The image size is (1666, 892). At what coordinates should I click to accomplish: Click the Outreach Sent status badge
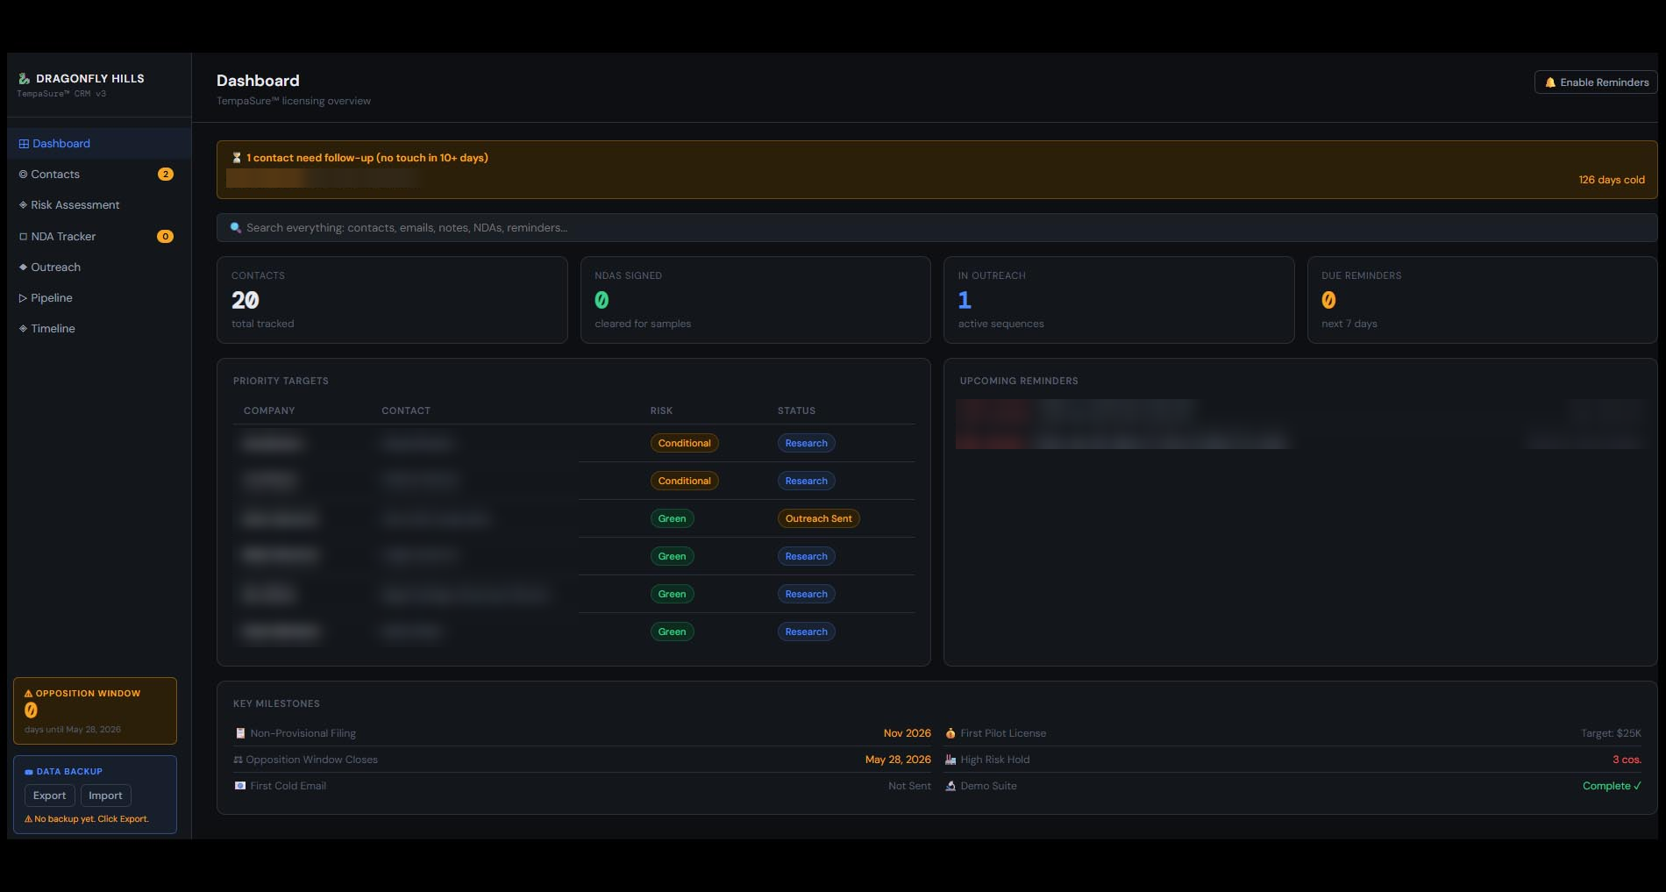tap(818, 518)
